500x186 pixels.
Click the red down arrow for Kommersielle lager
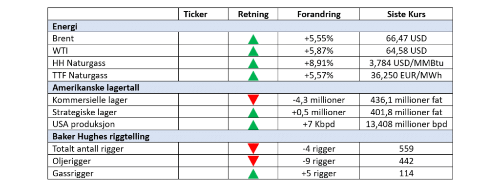(x=253, y=100)
